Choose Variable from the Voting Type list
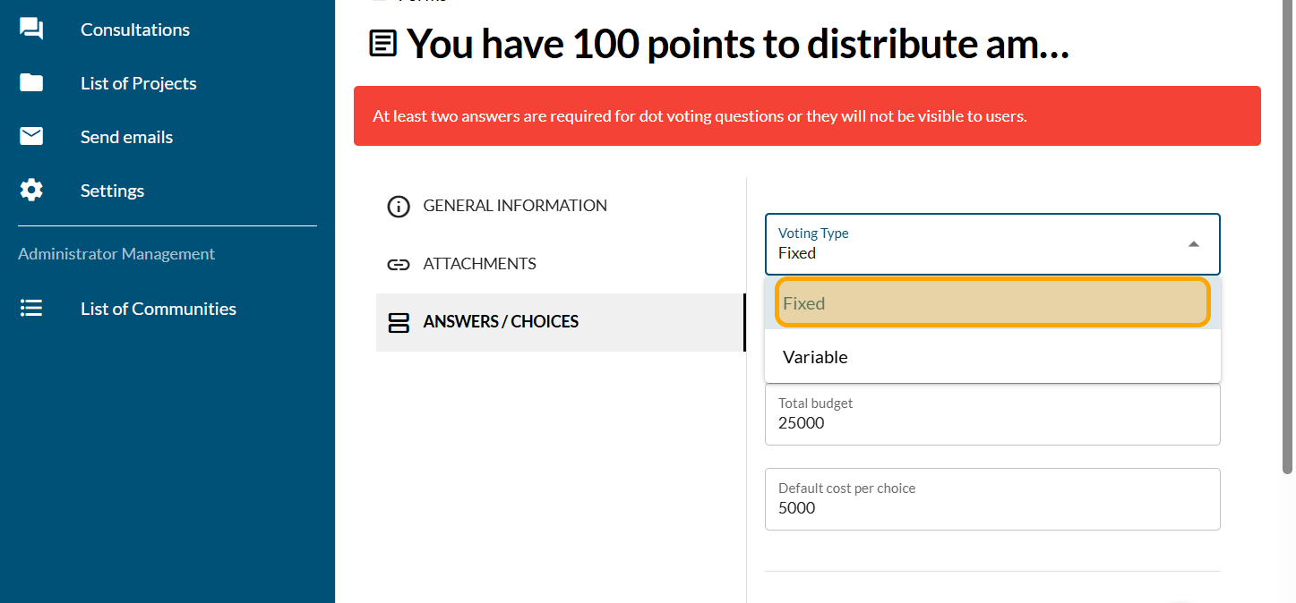This screenshot has width=1296, height=603. pyautogui.click(x=991, y=357)
